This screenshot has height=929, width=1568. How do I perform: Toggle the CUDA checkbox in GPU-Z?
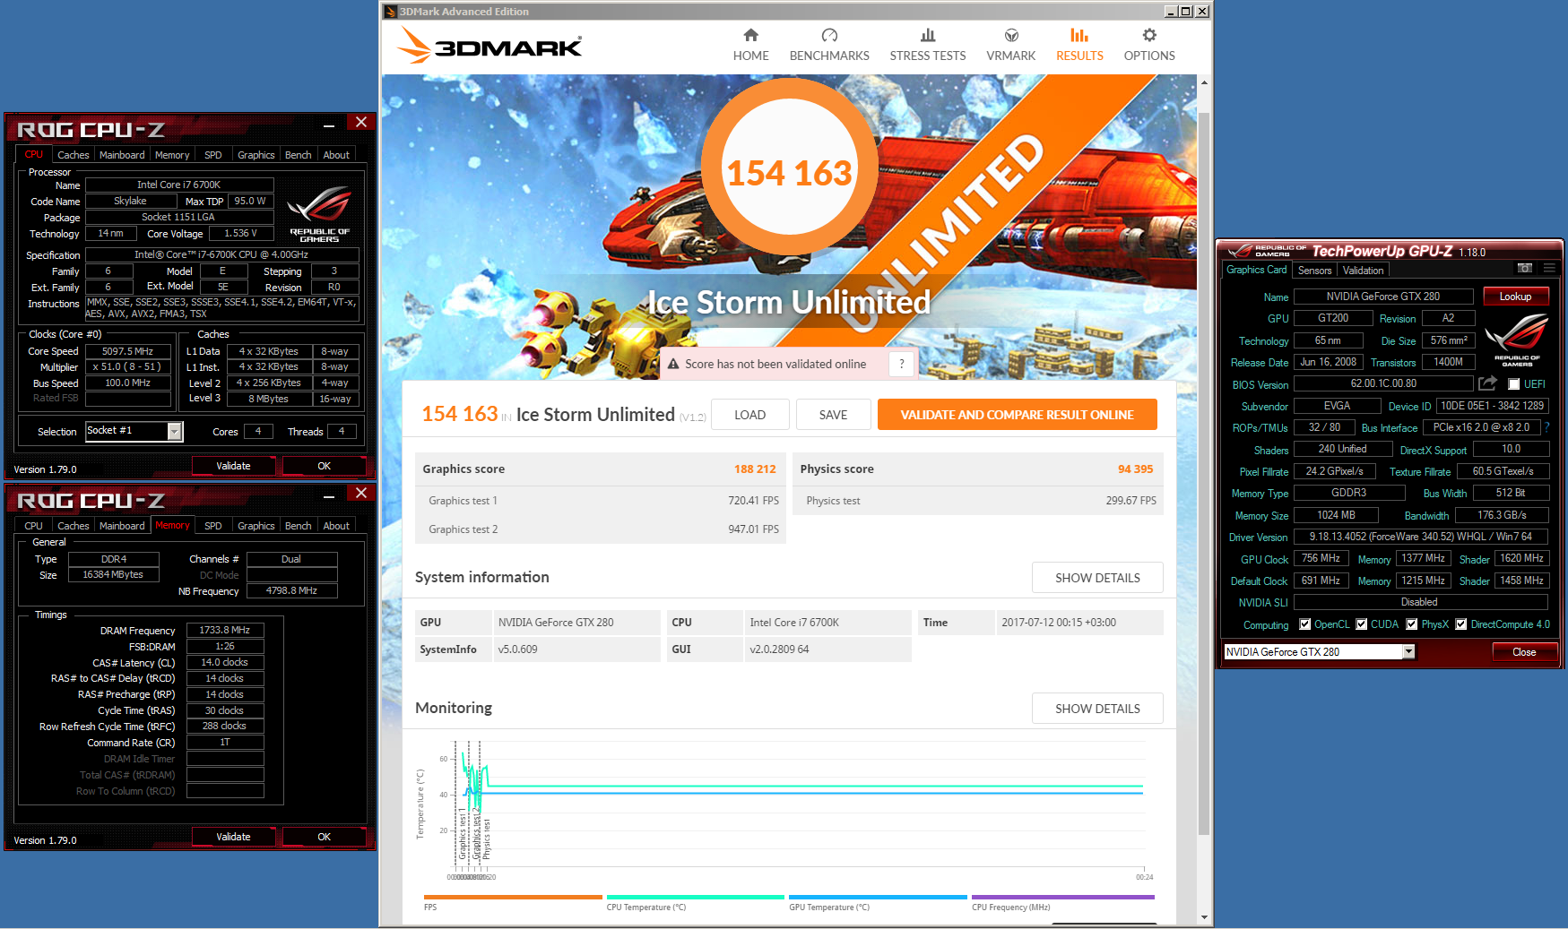[x=1362, y=624]
